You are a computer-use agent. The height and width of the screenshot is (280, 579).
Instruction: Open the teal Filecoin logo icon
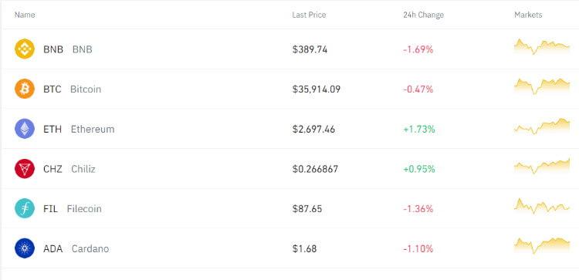tap(25, 208)
